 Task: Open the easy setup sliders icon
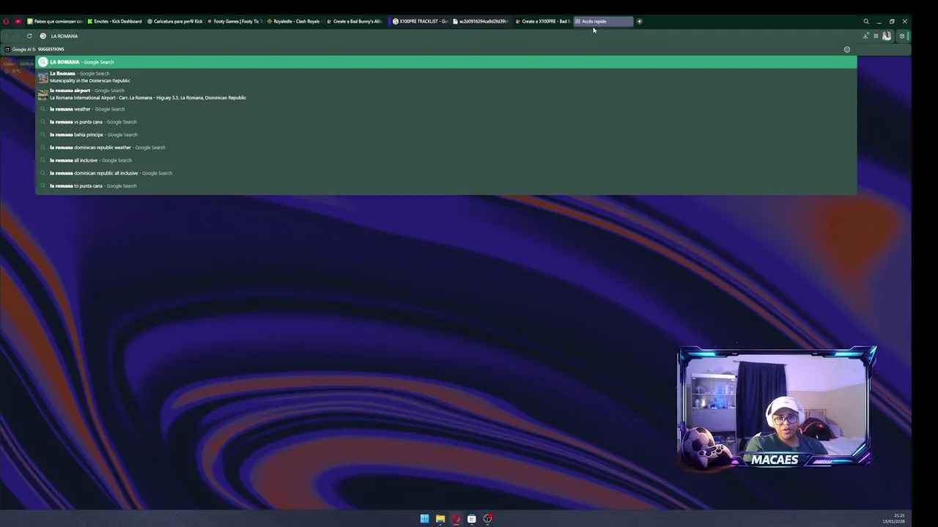coord(876,36)
